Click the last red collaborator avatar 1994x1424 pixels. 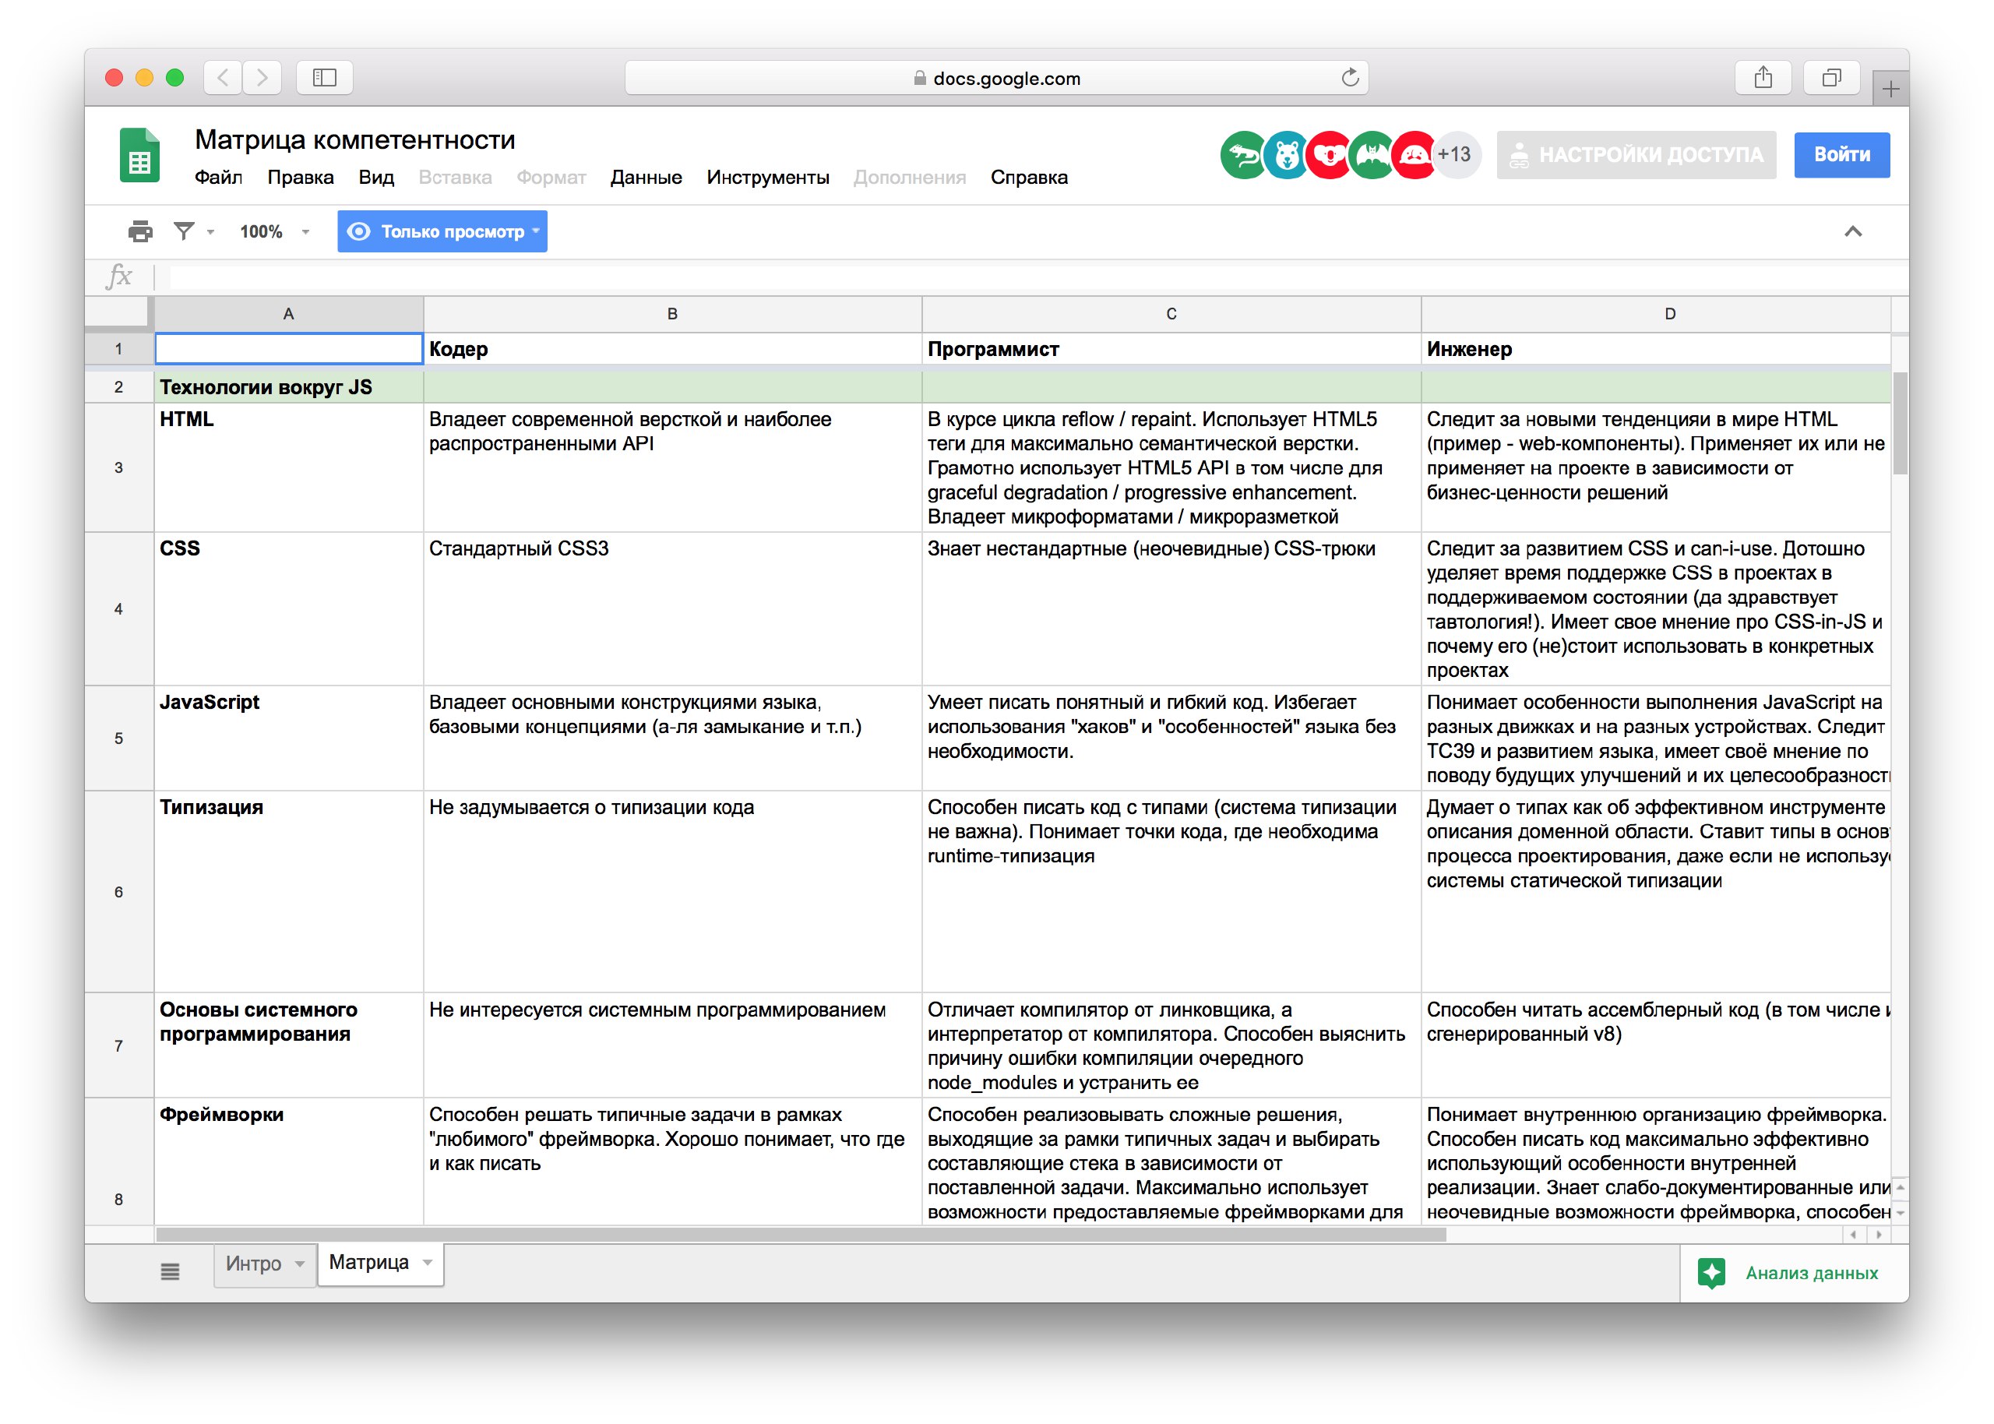pos(1413,155)
